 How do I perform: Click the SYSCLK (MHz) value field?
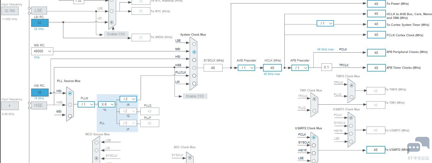(213, 68)
